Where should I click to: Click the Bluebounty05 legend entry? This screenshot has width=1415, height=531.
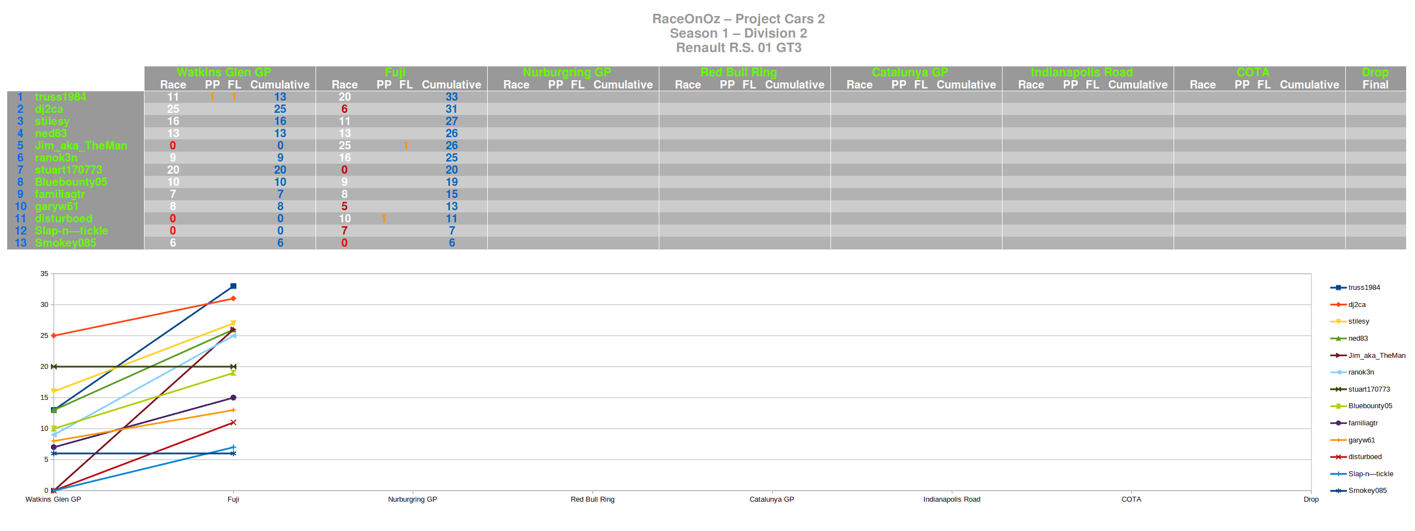[x=1361, y=406]
